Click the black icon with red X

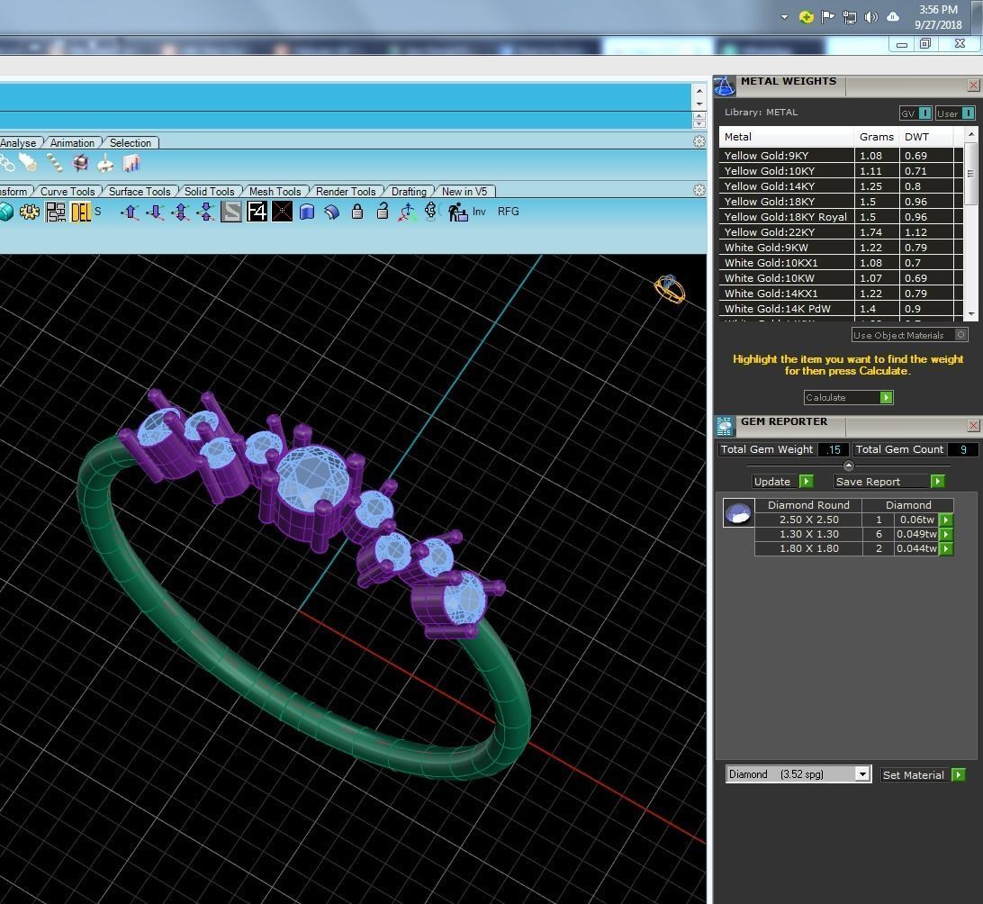pyautogui.click(x=282, y=212)
